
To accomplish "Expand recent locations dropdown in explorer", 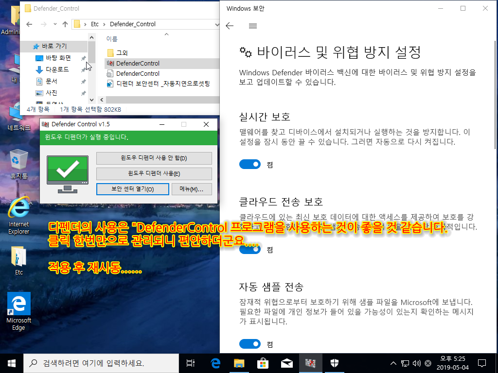I will (55, 24).
